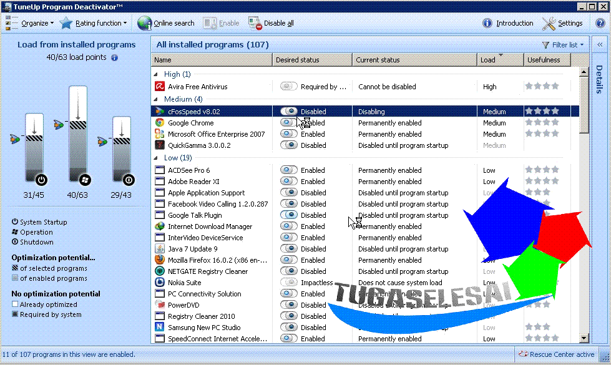Click the Introduction info icon
This screenshot has height=365, width=611.
[487, 23]
